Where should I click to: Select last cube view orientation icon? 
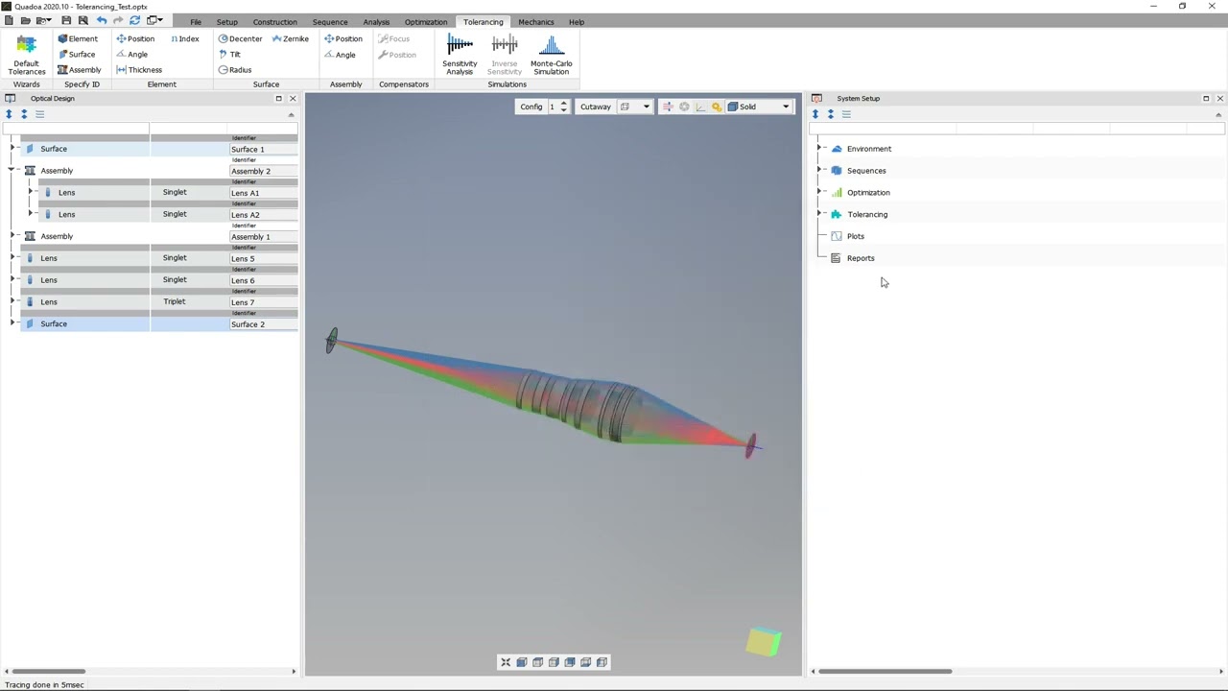[x=602, y=662]
